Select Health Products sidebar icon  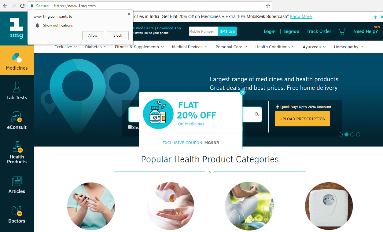17,147
